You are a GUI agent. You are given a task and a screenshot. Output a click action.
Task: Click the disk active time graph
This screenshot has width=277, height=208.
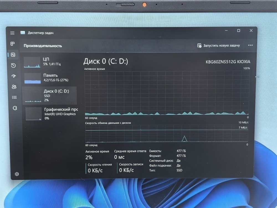[x=167, y=93]
